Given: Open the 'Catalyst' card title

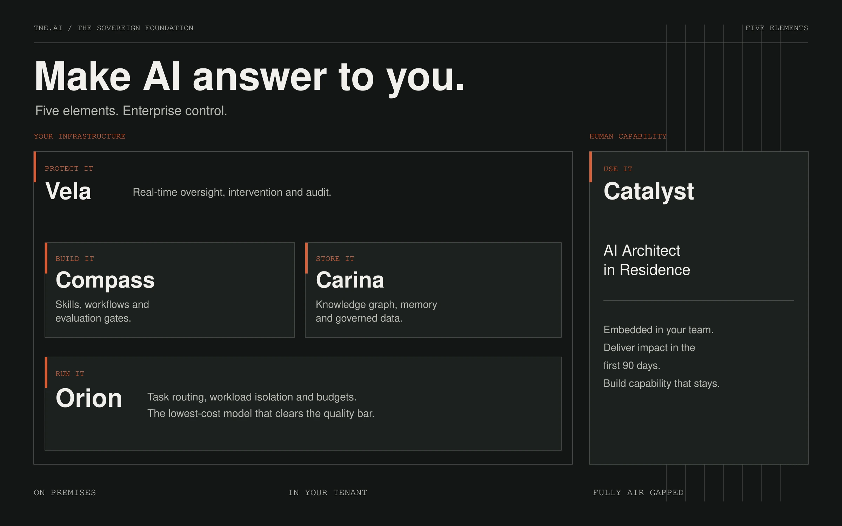Looking at the screenshot, I should pos(649,192).
